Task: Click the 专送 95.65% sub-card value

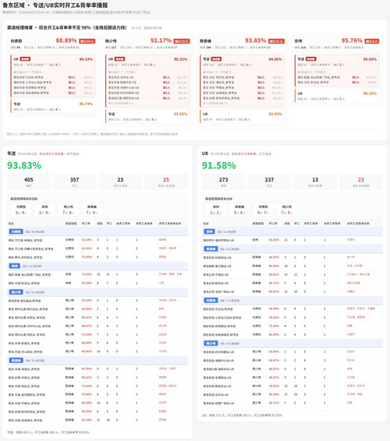Action: click(370, 59)
